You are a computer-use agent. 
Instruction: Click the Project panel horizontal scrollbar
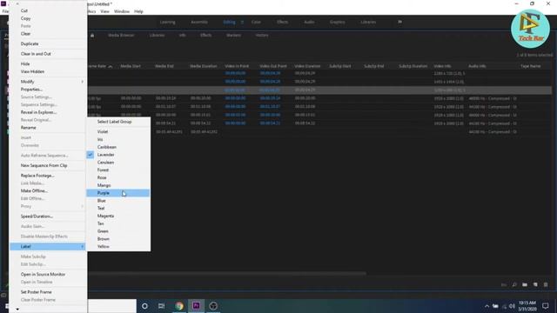click(x=227, y=274)
